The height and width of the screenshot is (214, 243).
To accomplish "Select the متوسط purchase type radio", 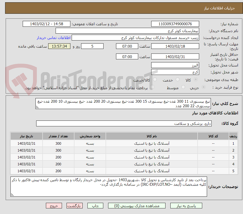I will click(183, 87).
